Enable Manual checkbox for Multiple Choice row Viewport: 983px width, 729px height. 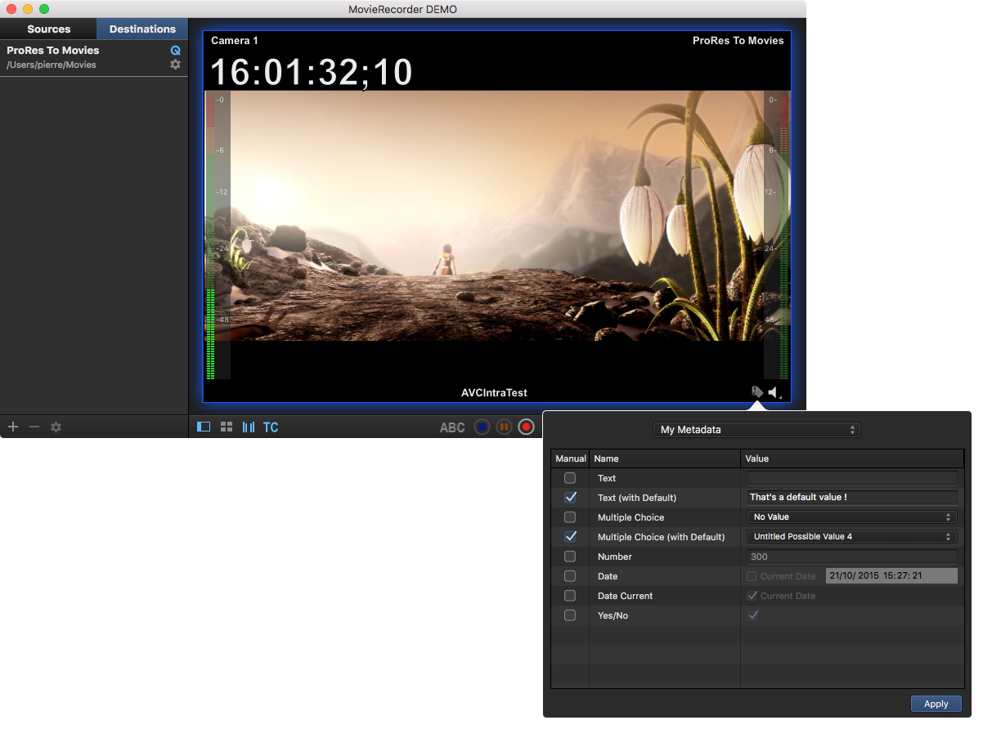click(x=570, y=517)
